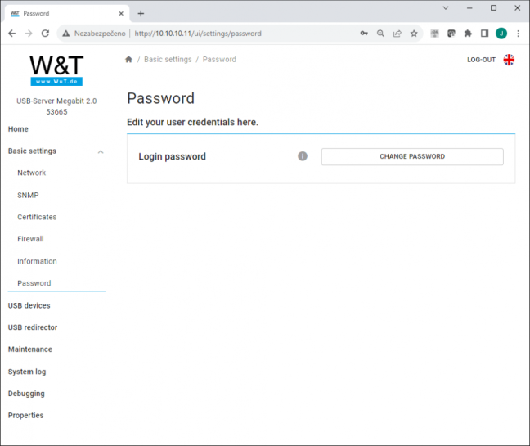This screenshot has width=530, height=446.
Task: Open a new browser tab
Action: (x=141, y=14)
